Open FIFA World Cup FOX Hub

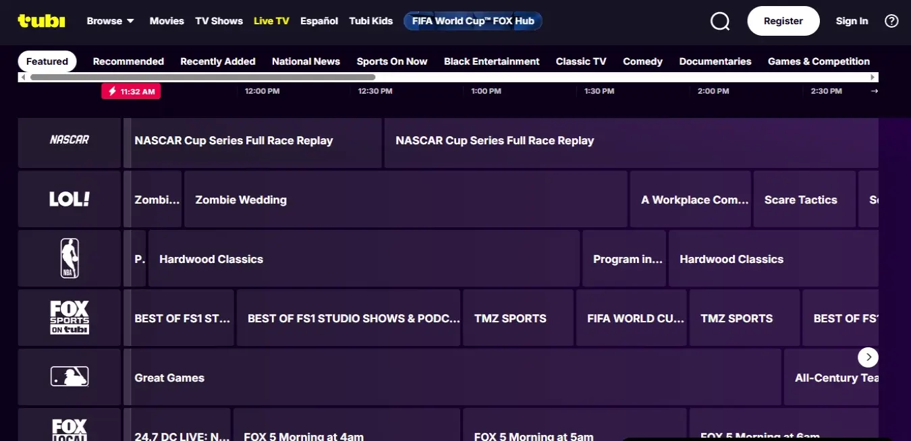pyautogui.click(x=473, y=21)
